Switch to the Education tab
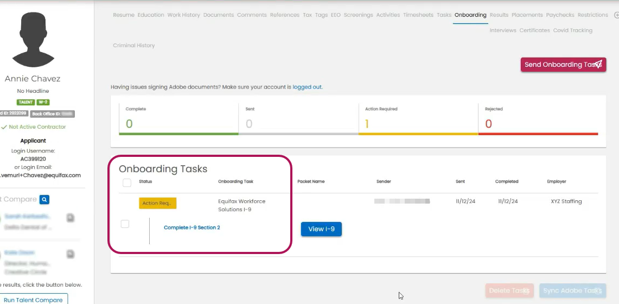The image size is (619, 304). (151, 15)
